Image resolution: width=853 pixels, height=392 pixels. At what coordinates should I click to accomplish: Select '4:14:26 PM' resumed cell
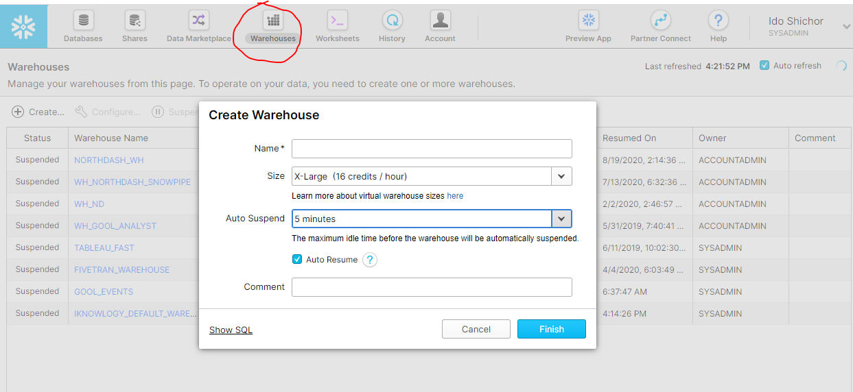[624, 313]
